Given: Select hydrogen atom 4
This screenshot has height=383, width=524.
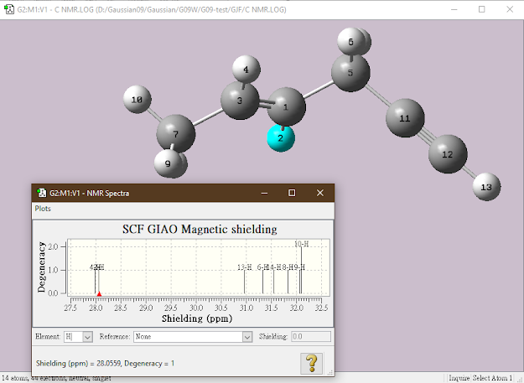Looking at the screenshot, I should pos(246,69).
